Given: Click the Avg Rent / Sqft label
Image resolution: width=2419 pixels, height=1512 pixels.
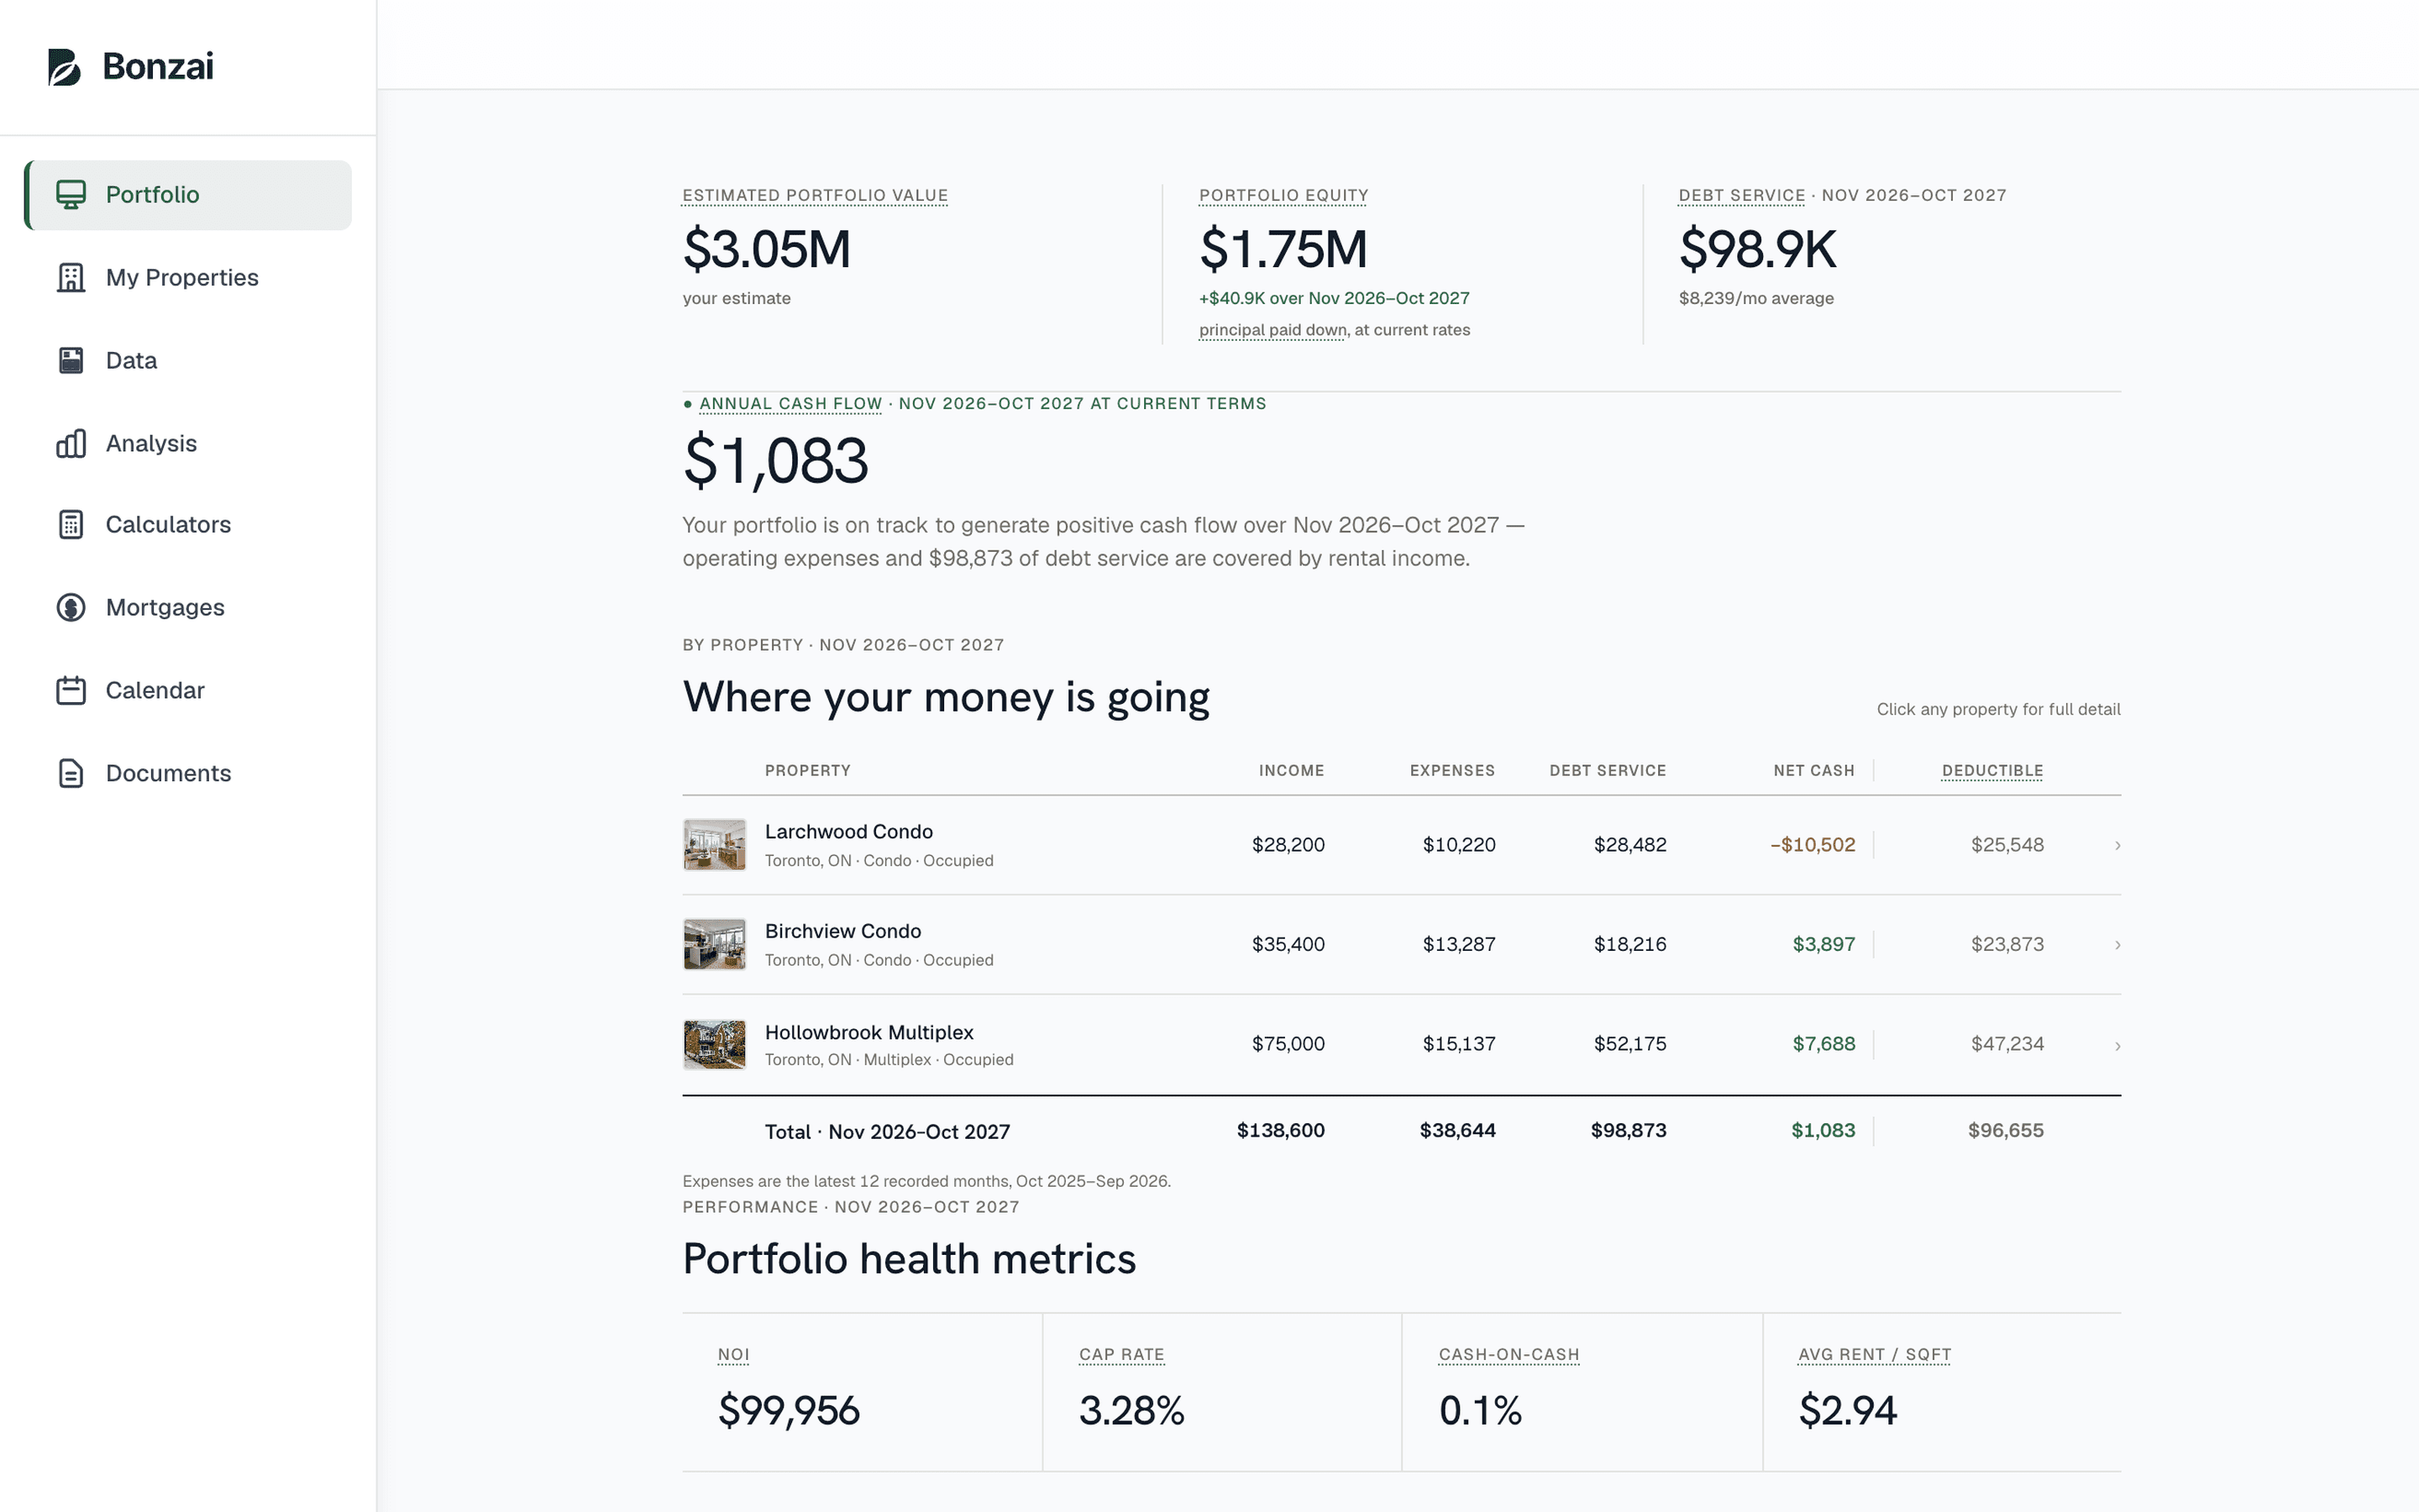Looking at the screenshot, I should pos(1874,1354).
